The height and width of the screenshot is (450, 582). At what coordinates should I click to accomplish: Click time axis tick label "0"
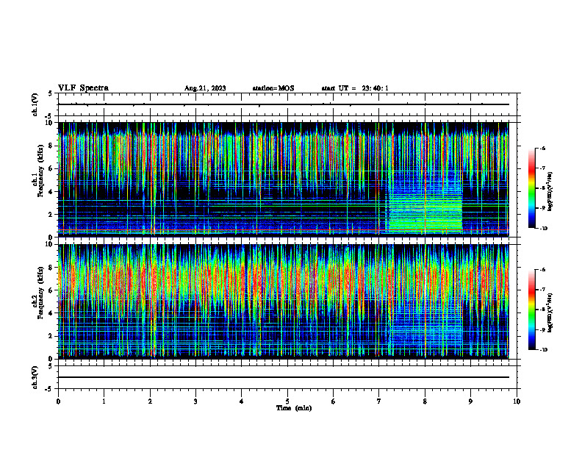coord(58,401)
